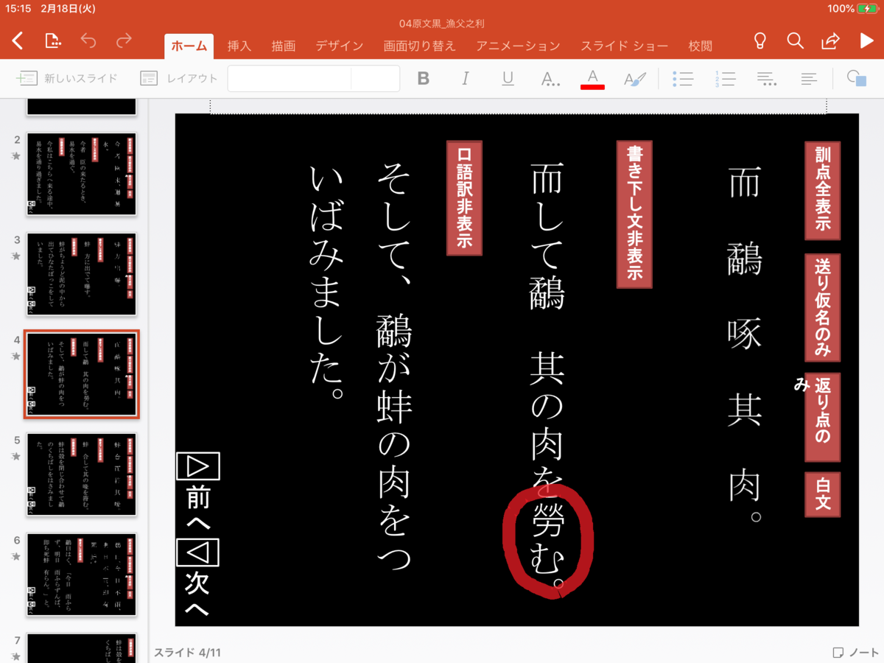Redo the last action

[x=124, y=41]
